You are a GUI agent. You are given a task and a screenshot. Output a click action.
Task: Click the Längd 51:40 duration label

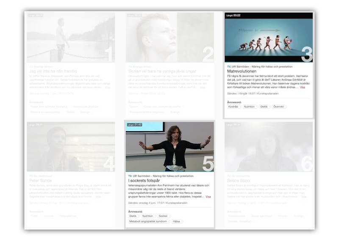click(x=134, y=125)
